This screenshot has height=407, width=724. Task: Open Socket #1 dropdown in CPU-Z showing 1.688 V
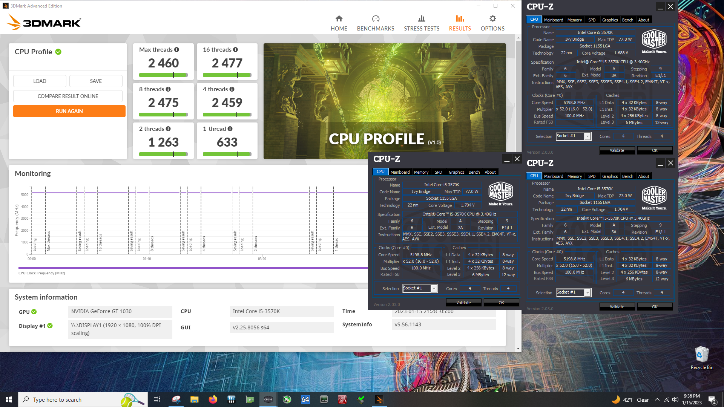pos(574,136)
